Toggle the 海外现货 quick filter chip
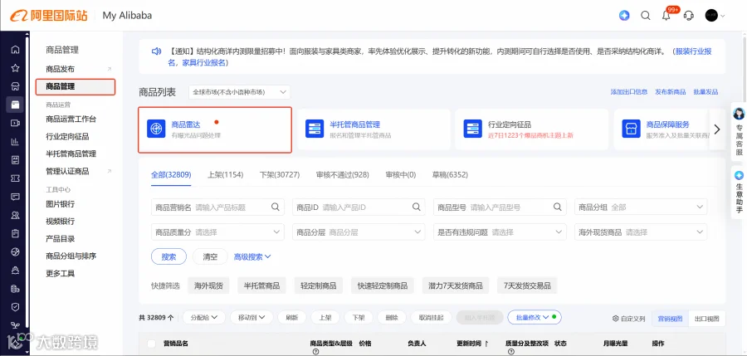The image size is (747, 356). (x=208, y=285)
